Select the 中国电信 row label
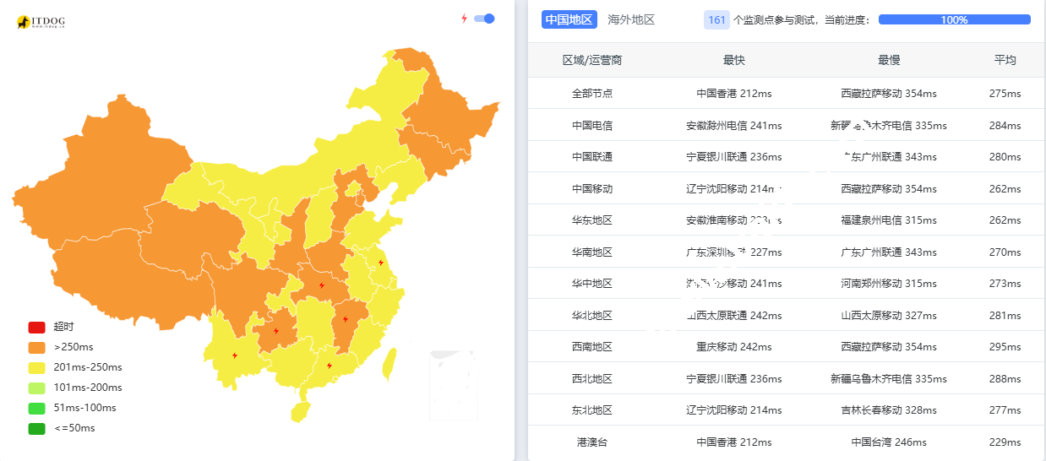The height and width of the screenshot is (461, 1046). click(x=592, y=125)
